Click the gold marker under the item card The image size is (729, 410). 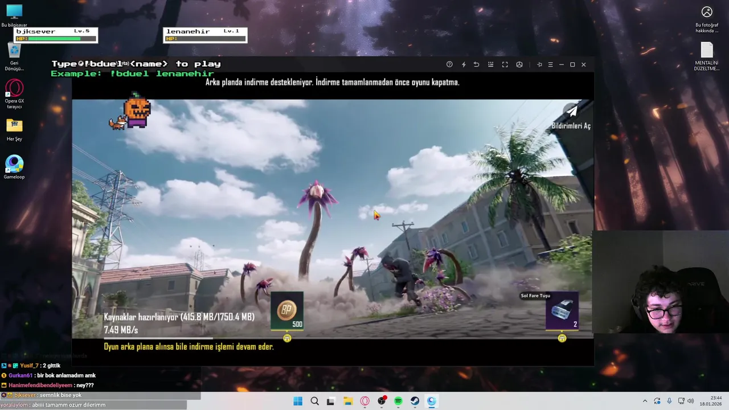(x=562, y=338)
